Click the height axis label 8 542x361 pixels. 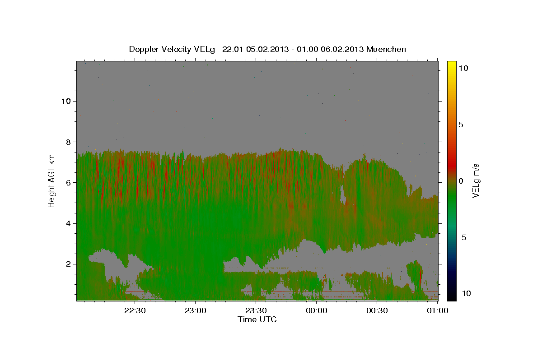click(67, 142)
